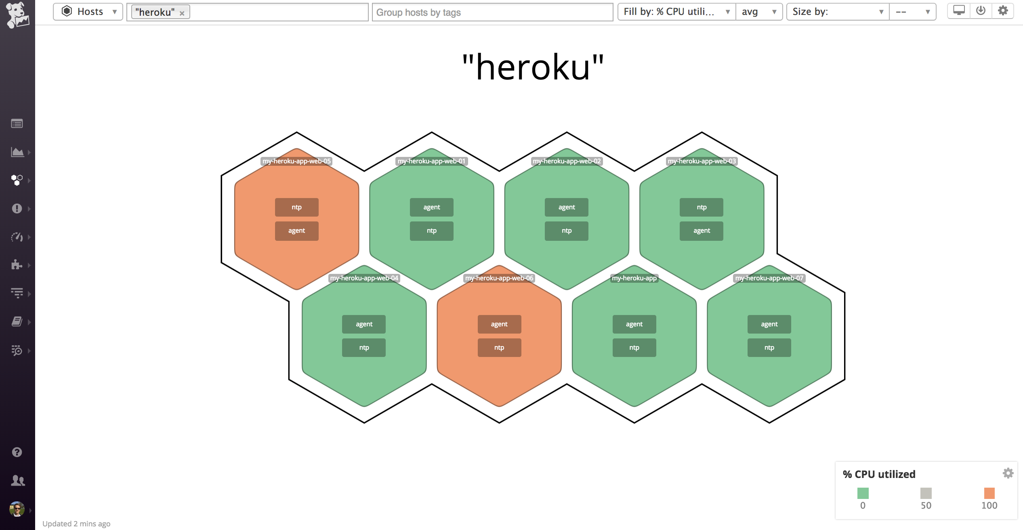The image size is (1023, 530).
Task: Open the Logs search icon in sidebar
Action: pos(17,350)
